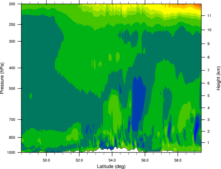The image size is (221, 169).
Task: Select the 700 pressure tick label
Action: (x=12, y=120)
